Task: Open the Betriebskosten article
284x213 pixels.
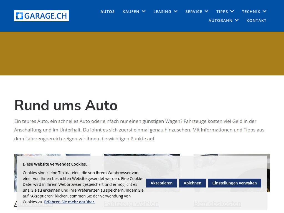Action: click(x=217, y=203)
